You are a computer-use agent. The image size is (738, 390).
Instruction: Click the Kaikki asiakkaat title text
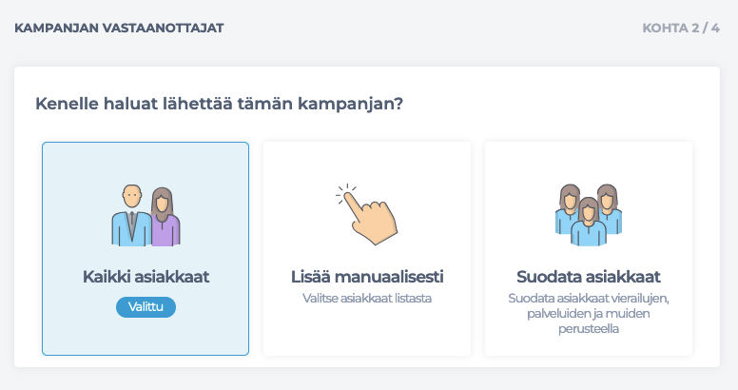[146, 277]
